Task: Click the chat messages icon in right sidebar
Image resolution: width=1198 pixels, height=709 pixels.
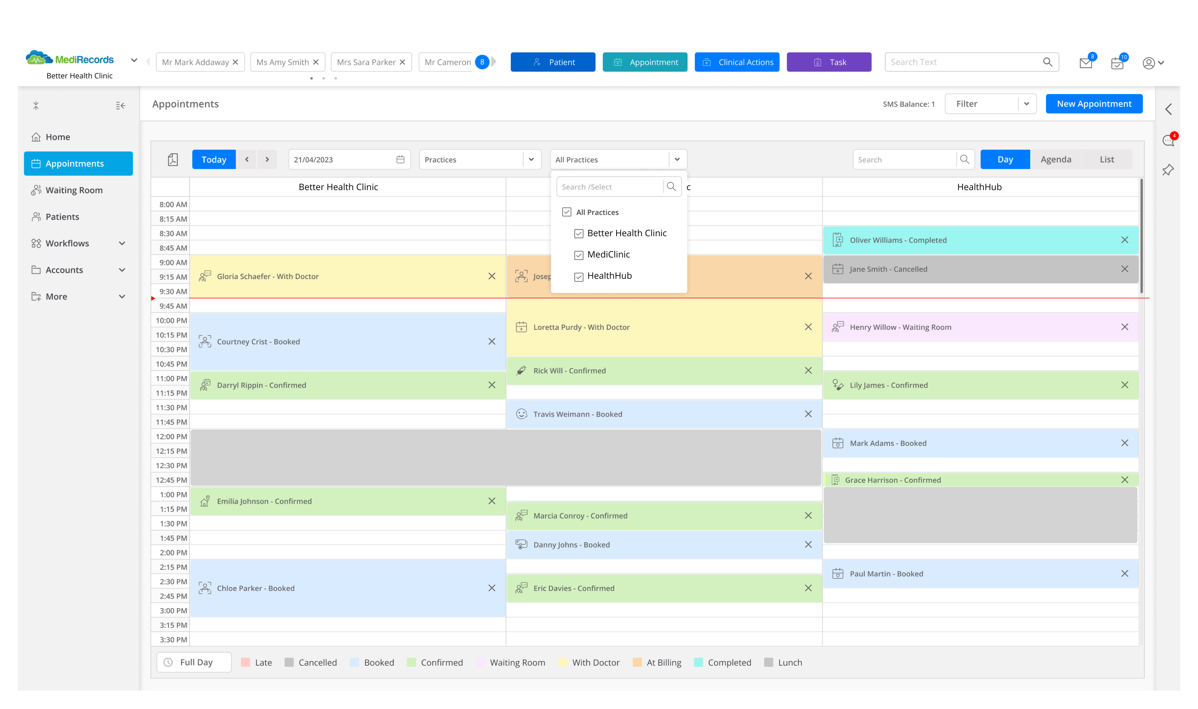Action: (x=1168, y=140)
